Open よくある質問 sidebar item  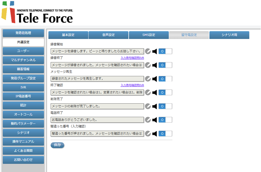(23, 151)
